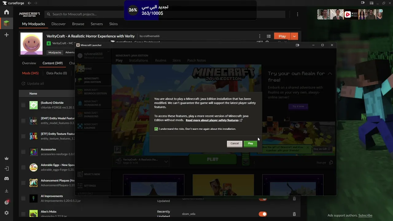Click the Update all refresh icon
The image size is (393, 221).
(23, 83)
